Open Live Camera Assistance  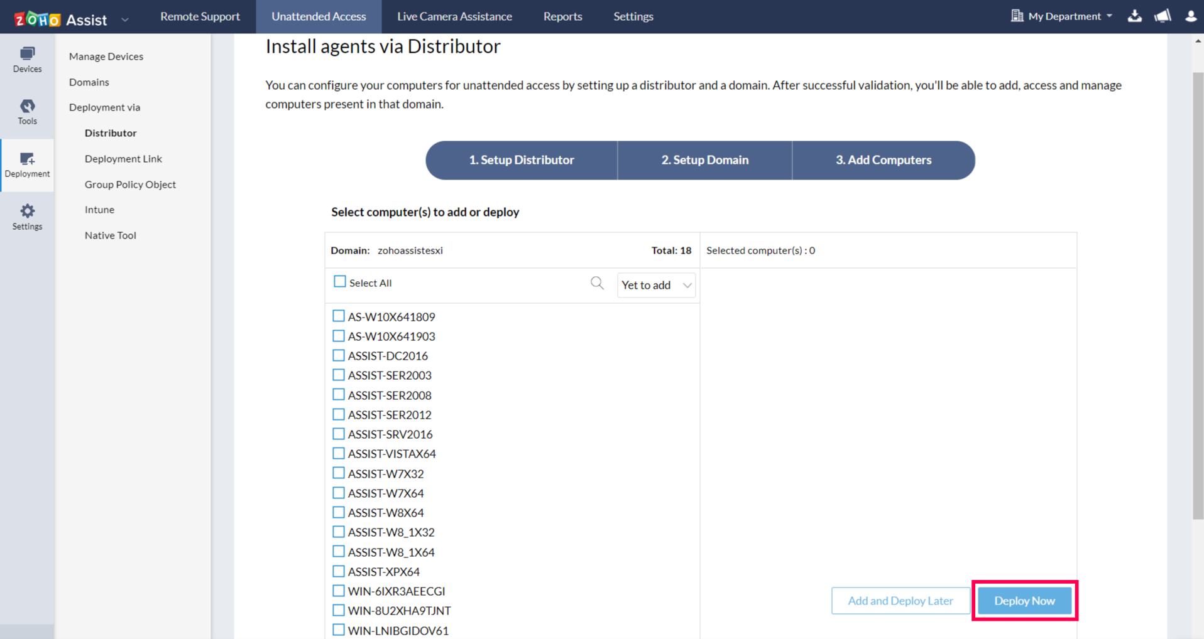454,16
